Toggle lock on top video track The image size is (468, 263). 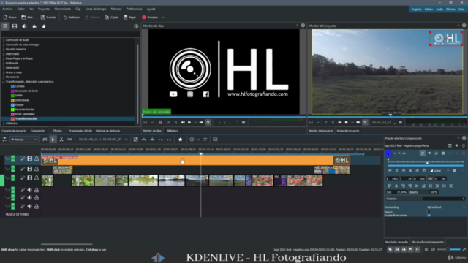[37, 159]
